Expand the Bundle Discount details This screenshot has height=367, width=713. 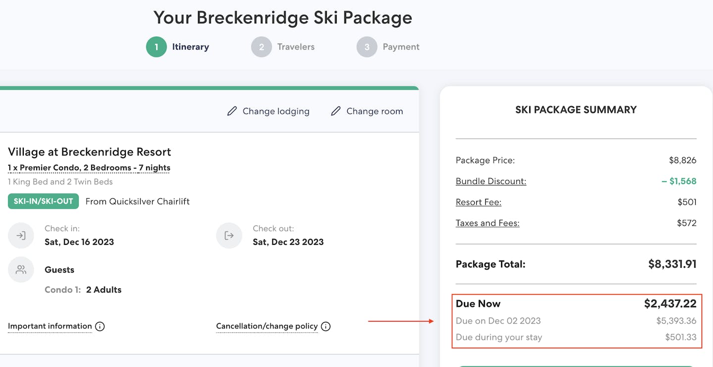[x=491, y=181]
